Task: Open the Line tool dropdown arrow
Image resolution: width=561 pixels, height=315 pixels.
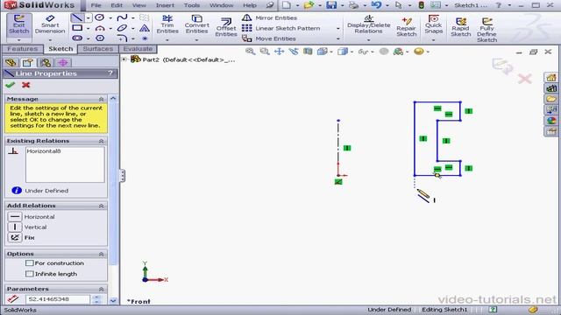Action: coord(88,17)
